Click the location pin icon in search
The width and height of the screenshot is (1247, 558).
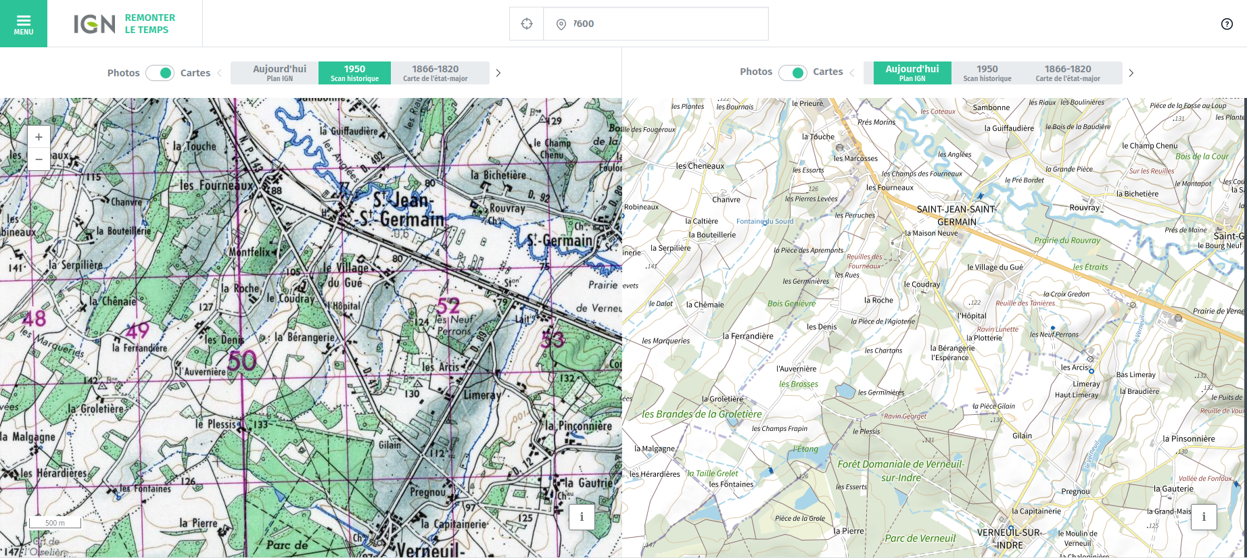(561, 24)
